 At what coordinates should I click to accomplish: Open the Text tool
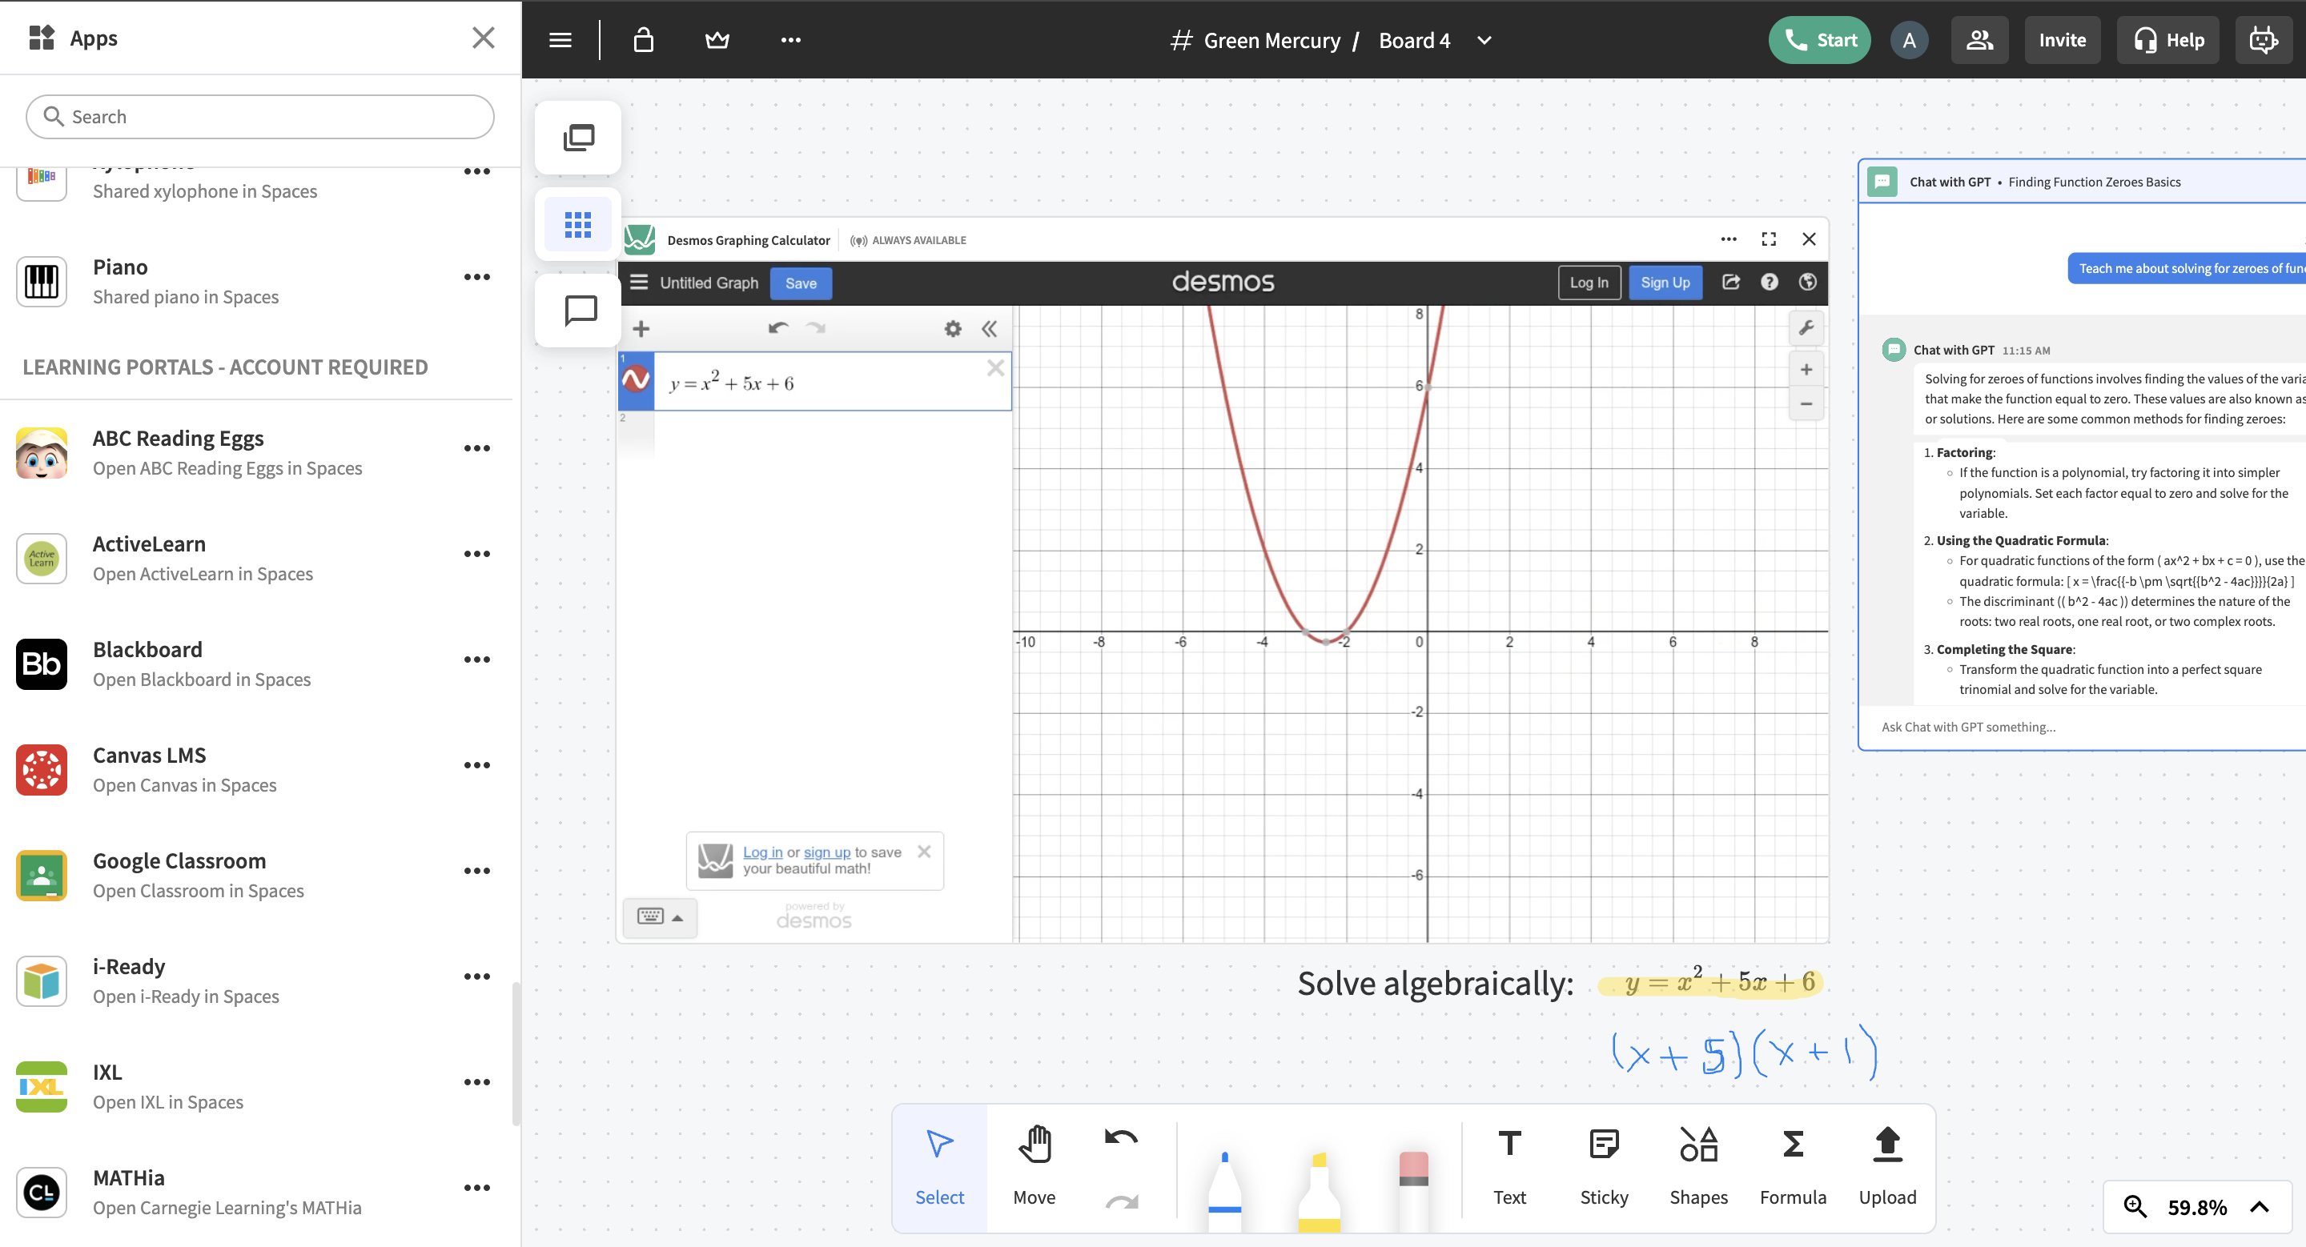point(1509,1163)
